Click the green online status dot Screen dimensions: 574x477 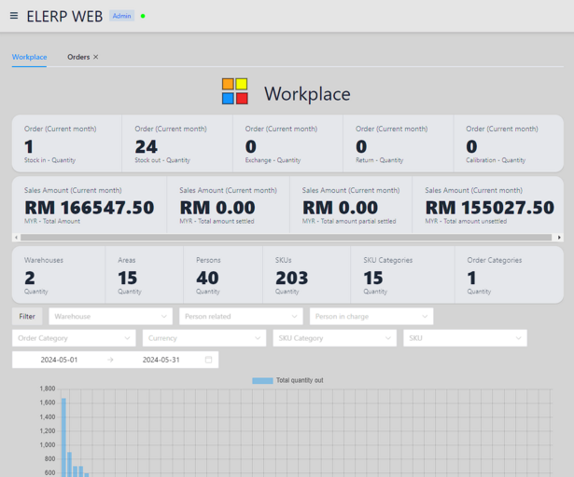point(143,16)
